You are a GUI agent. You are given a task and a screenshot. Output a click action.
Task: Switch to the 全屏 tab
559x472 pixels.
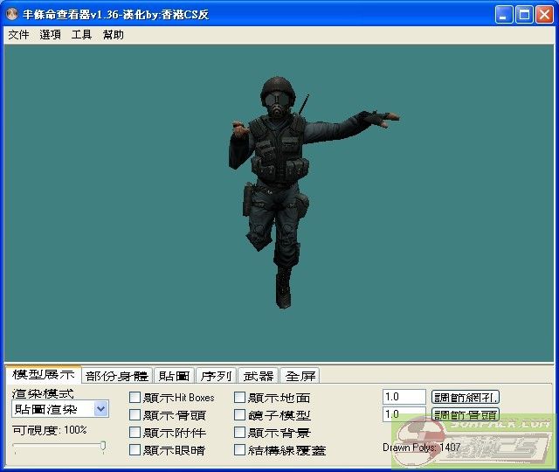(x=300, y=376)
